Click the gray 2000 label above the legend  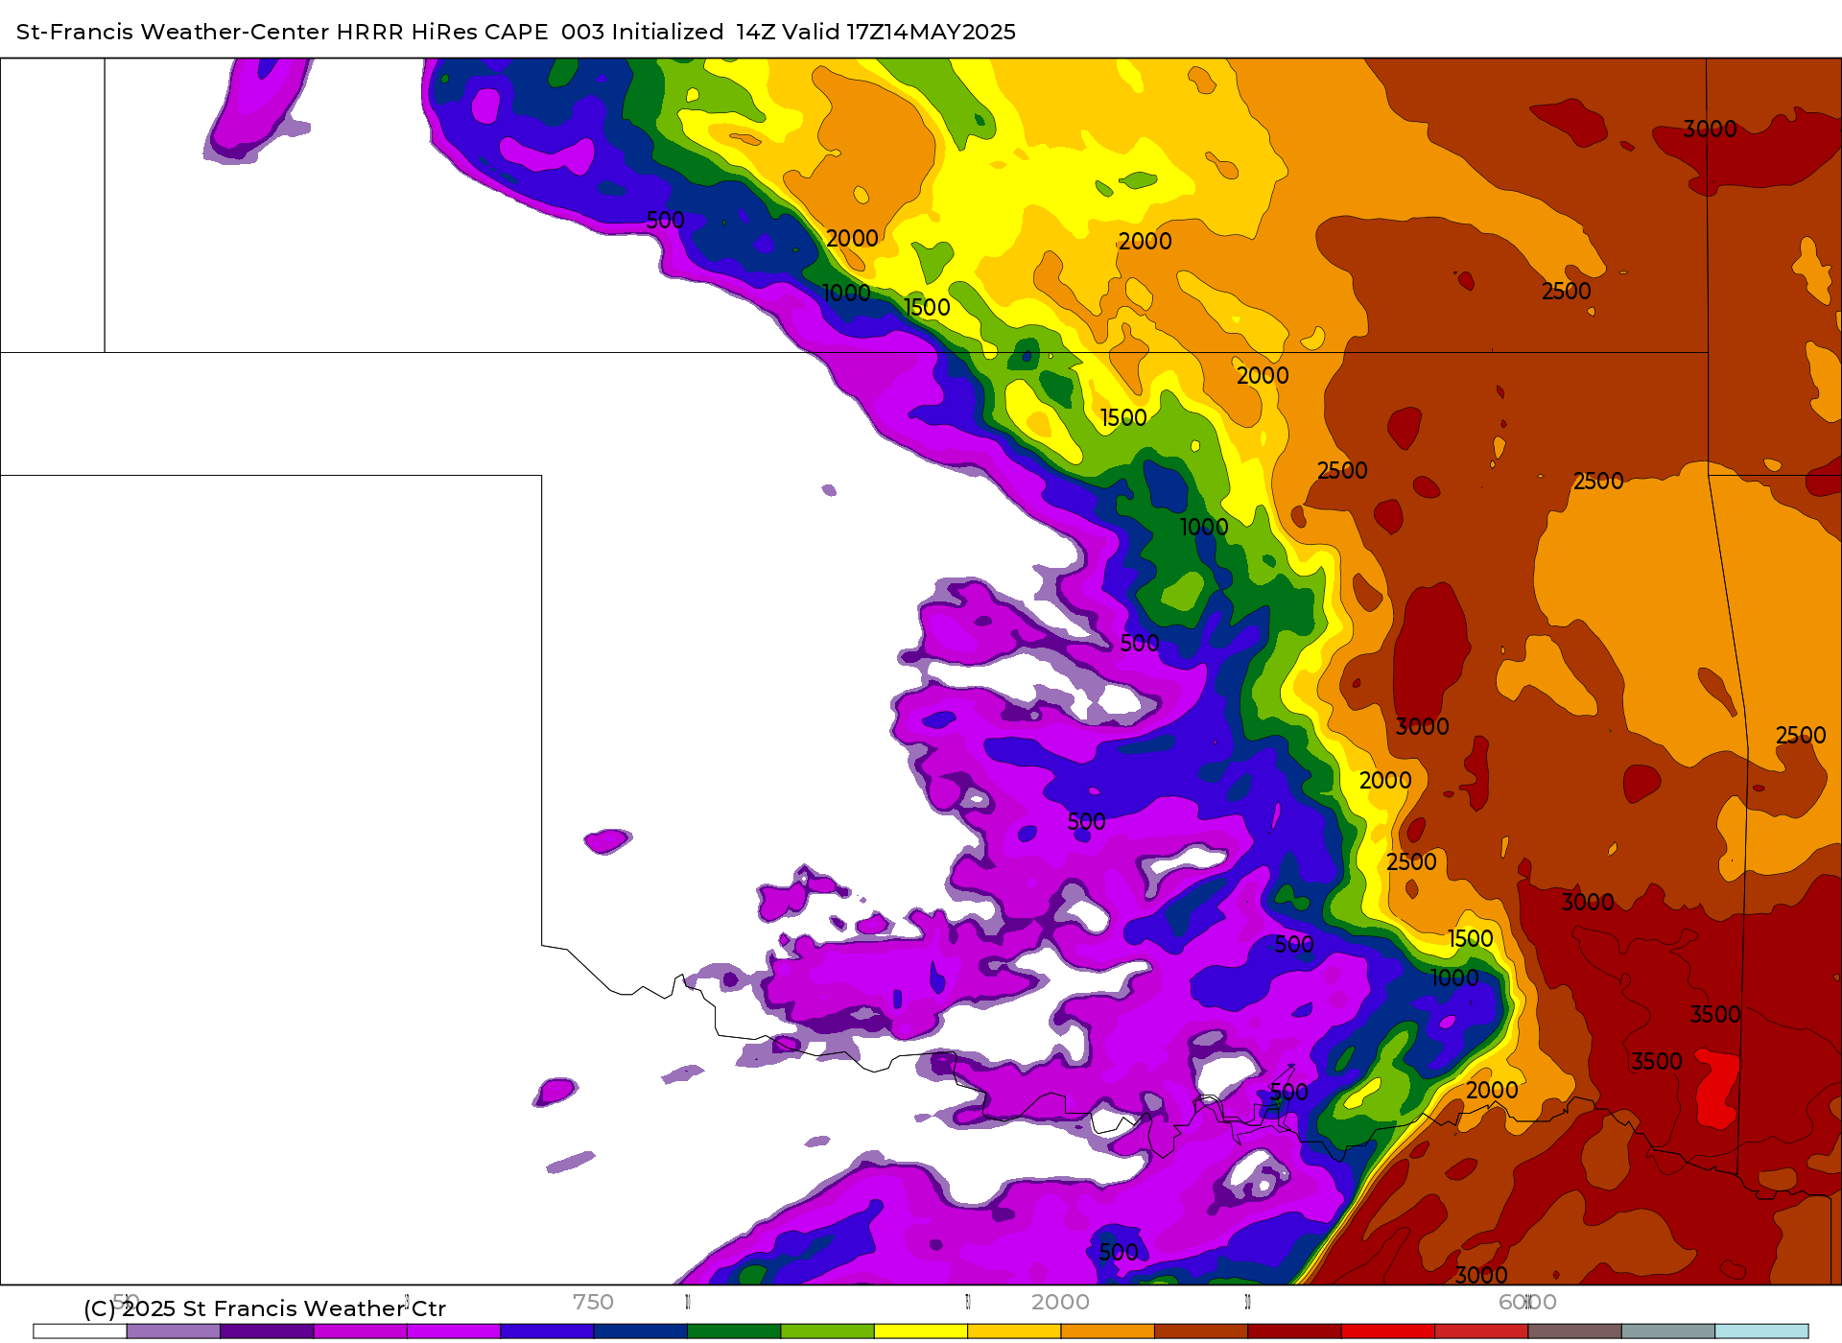click(x=1060, y=1302)
